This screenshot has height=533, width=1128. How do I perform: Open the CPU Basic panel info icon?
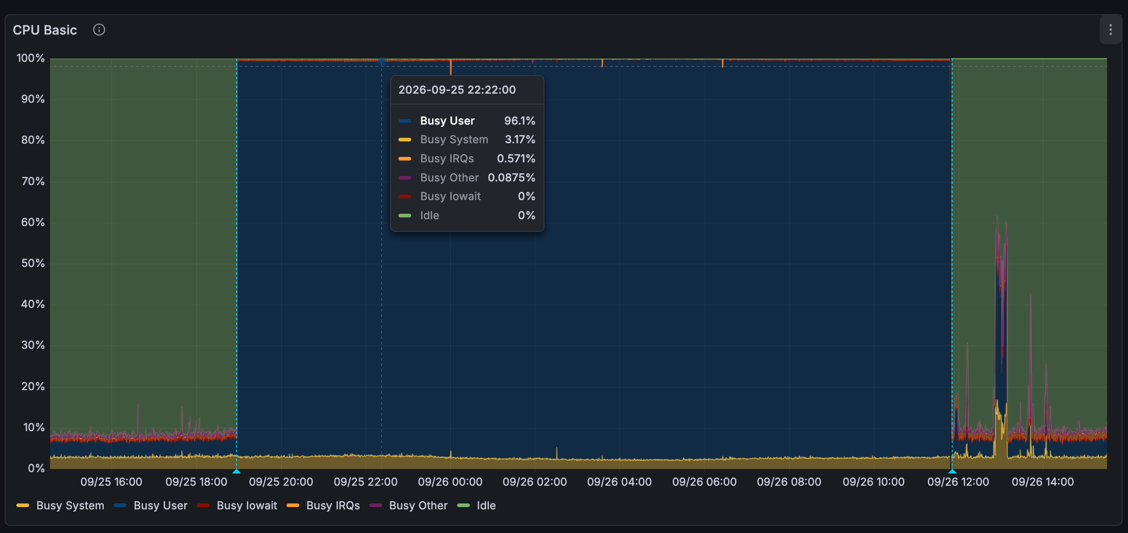coord(99,30)
